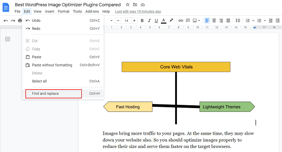The width and height of the screenshot is (282, 152).
Task: Click the toolbar redo arrow
Action: tap(13, 21)
